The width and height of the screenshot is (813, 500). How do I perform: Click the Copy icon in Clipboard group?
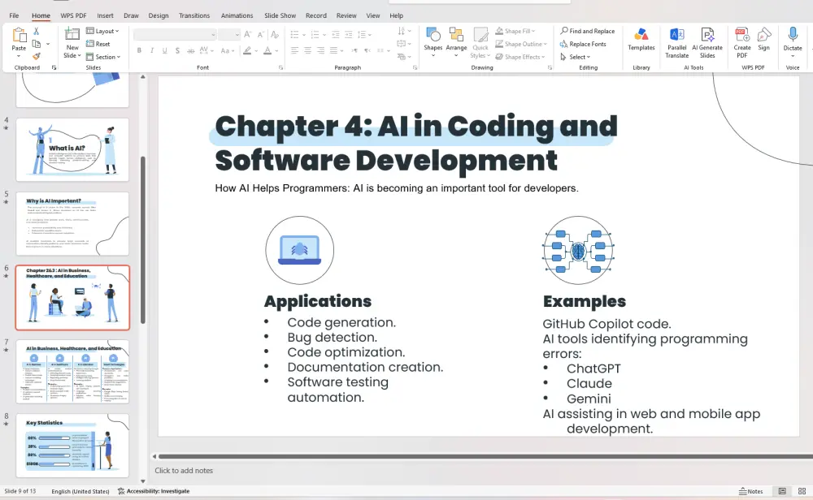[x=37, y=44]
